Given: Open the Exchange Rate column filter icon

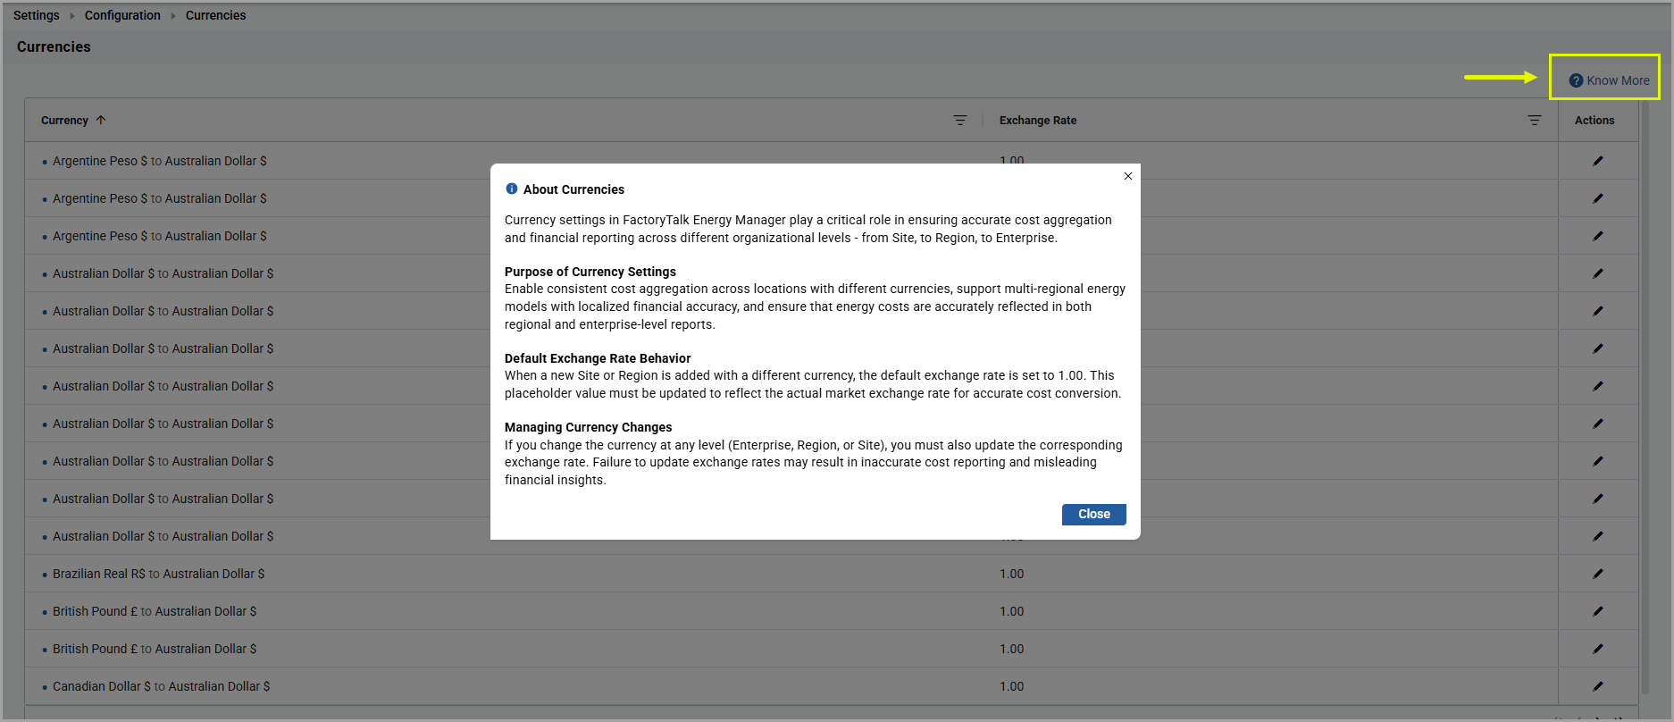Looking at the screenshot, I should 1535,120.
